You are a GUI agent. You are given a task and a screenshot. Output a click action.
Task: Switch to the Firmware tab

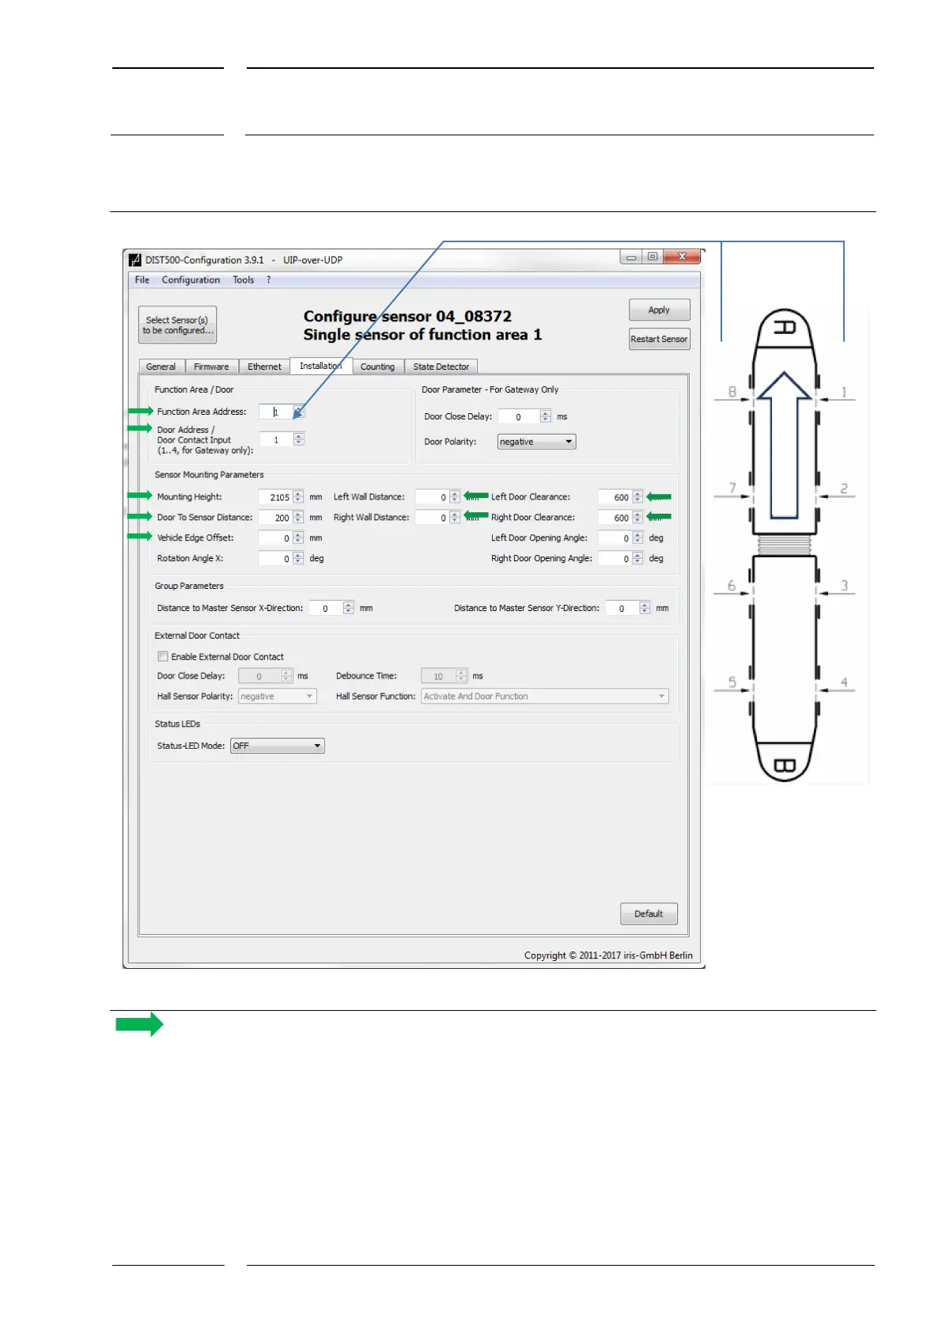tap(212, 366)
